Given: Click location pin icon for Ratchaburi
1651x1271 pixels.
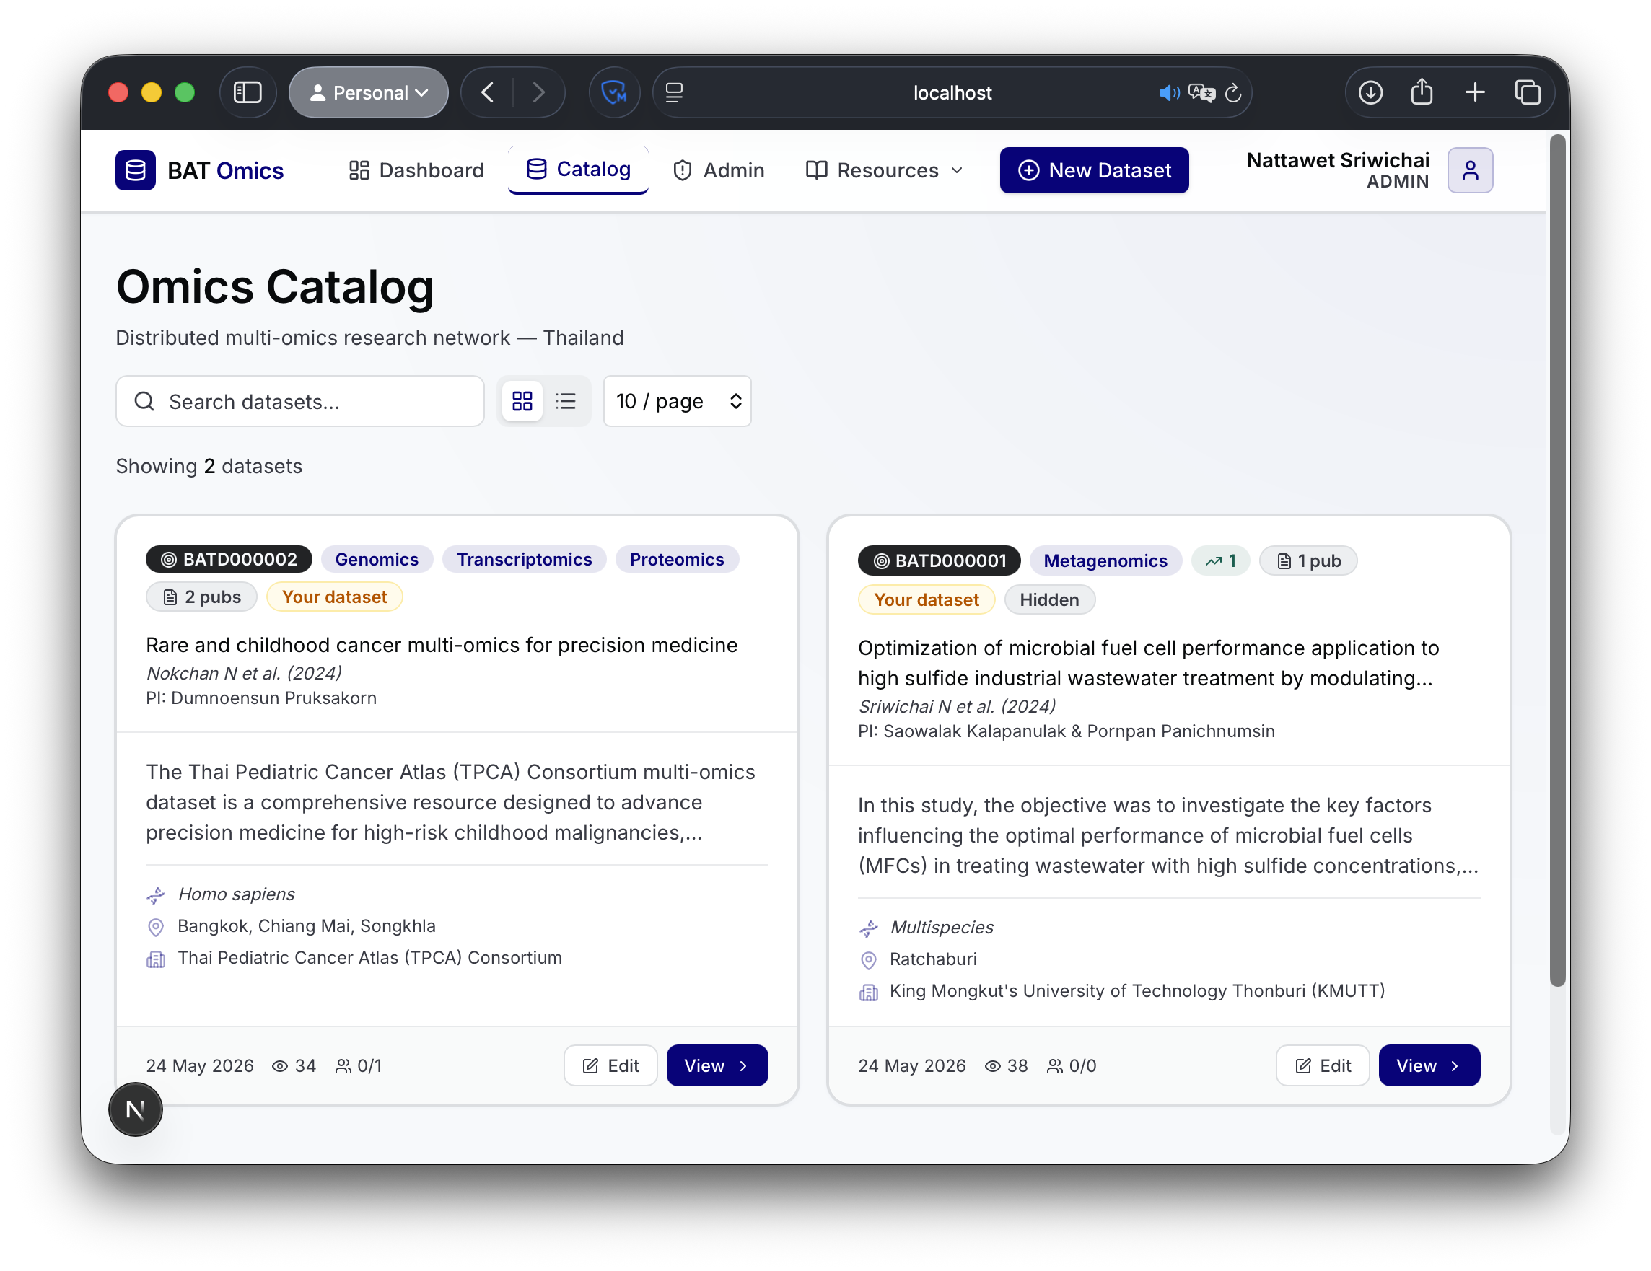Looking at the screenshot, I should click(869, 960).
